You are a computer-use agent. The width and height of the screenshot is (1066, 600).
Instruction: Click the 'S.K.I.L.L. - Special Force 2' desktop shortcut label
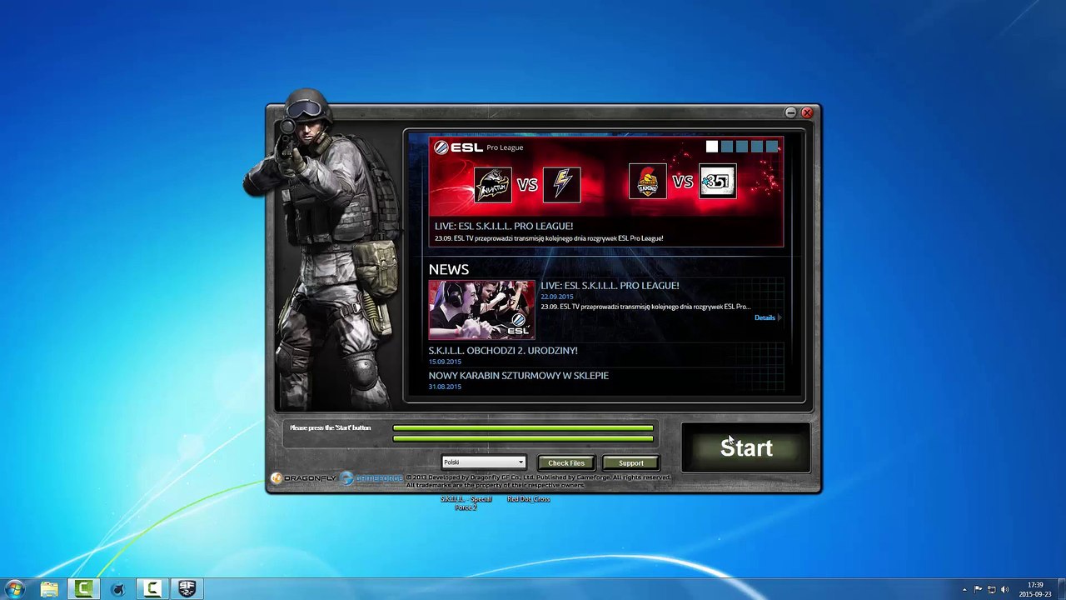(x=466, y=502)
